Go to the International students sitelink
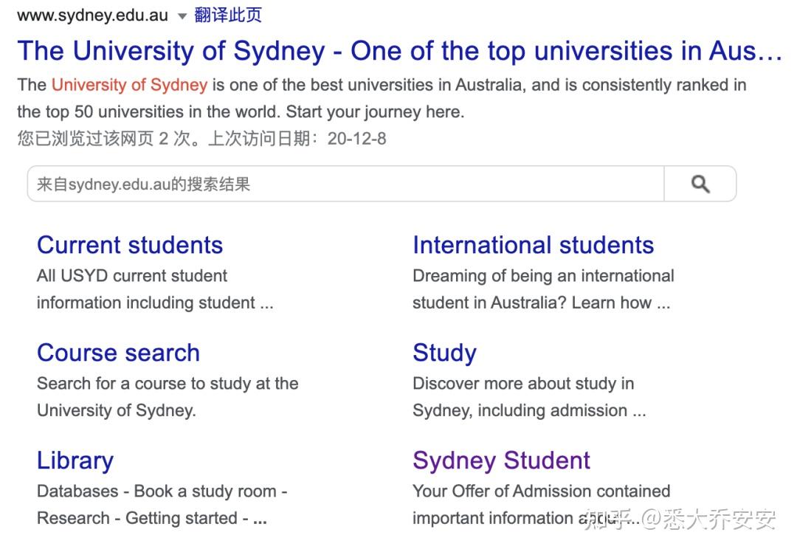The image size is (797, 552). pos(533,245)
